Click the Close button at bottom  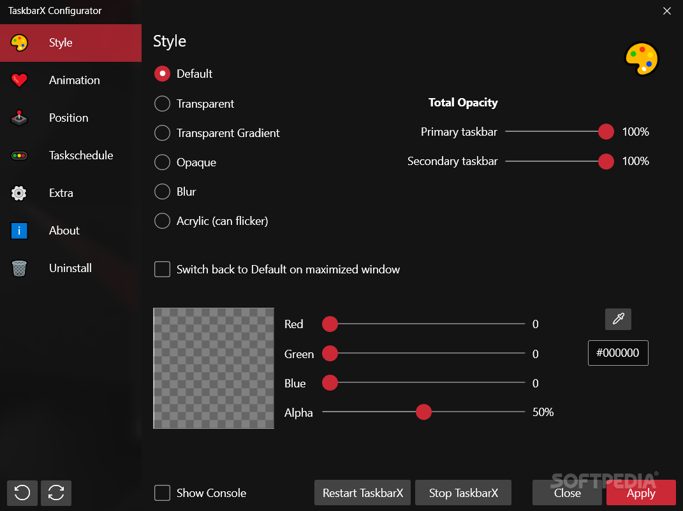[567, 493]
